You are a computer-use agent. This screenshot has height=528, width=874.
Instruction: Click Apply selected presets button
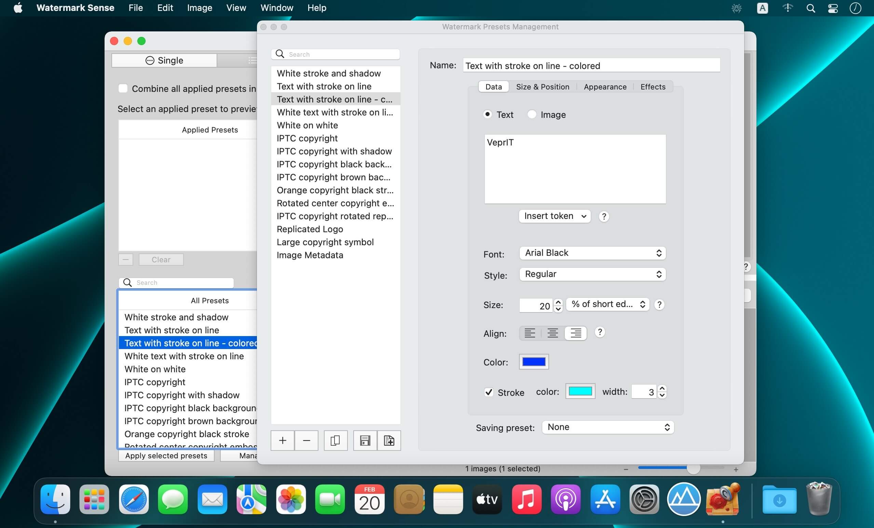pyautogui.click(x=166, y=456)
